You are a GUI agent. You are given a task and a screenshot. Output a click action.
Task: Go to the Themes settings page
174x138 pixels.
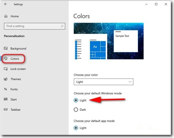pos(16,79)
